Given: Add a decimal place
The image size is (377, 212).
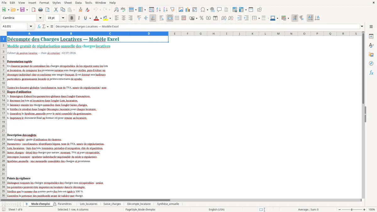Looking at the screenshot, I should [224, 18].
